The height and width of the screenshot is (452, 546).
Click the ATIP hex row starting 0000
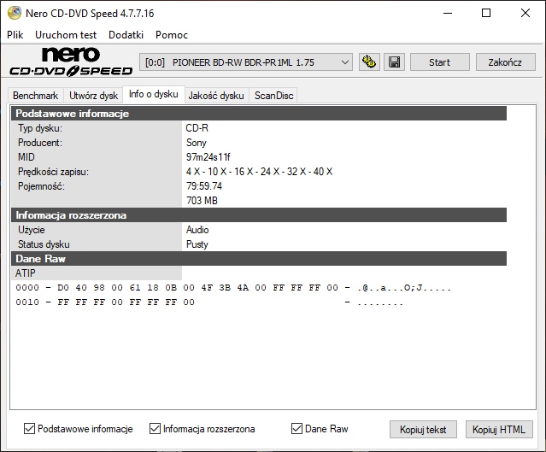[x=233, y=288]
